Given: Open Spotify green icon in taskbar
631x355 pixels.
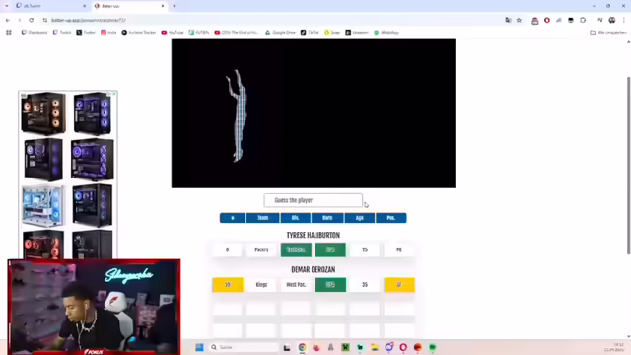Looking at the screenshot, I should point(433,347).
